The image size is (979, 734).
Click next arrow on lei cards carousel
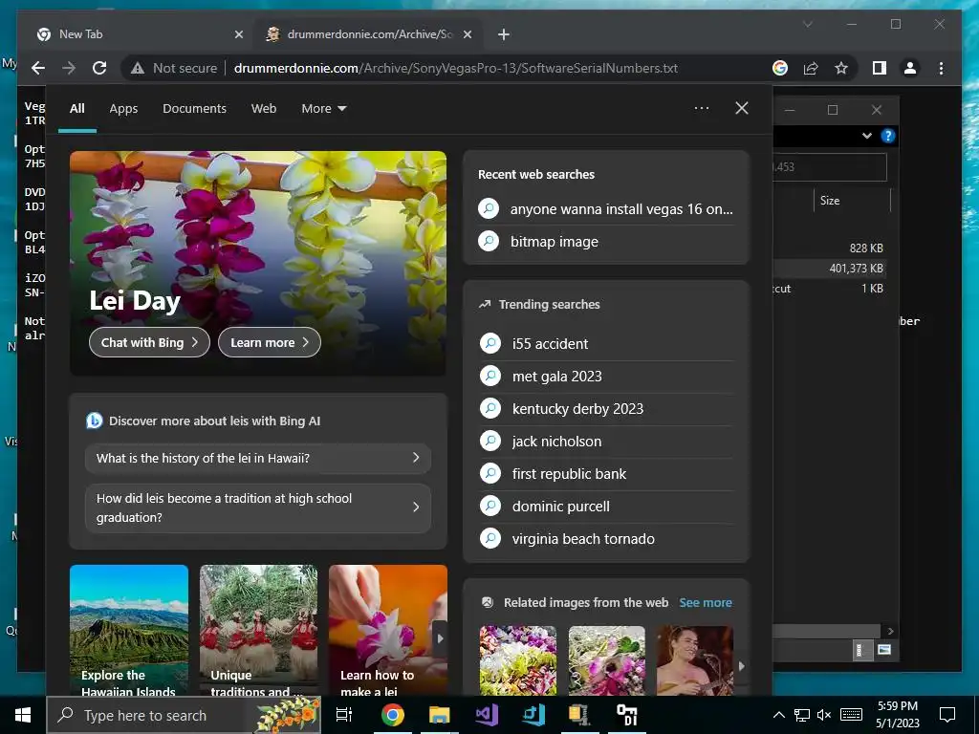[x=440, y=638]
